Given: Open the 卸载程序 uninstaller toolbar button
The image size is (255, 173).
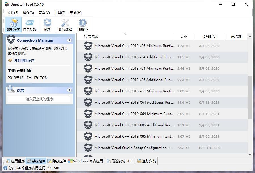Looking at the screenshot, I should (x=13, y=25).
